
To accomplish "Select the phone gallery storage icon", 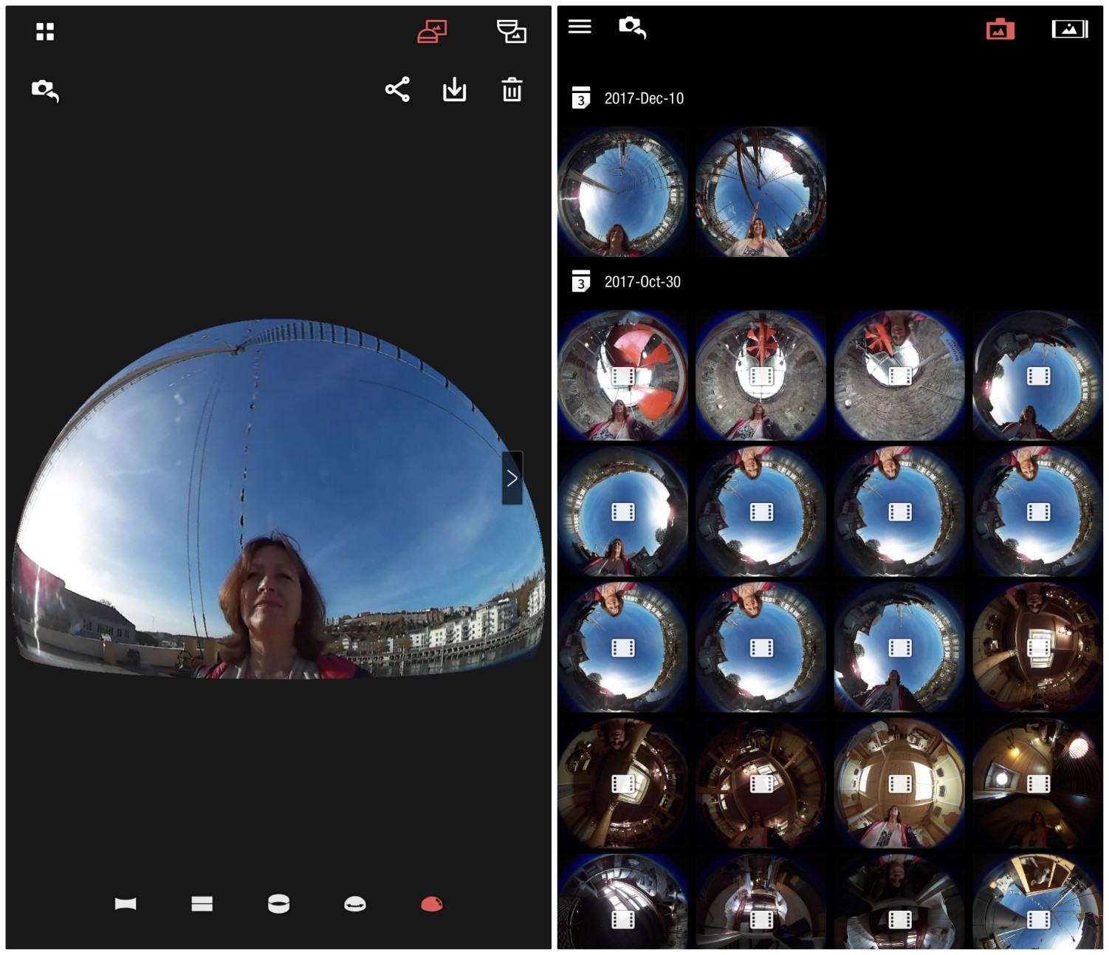I will click(x=1068, y=30).
